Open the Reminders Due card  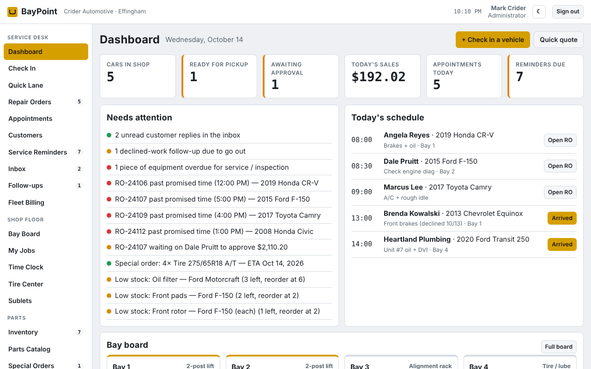point(545,77)
